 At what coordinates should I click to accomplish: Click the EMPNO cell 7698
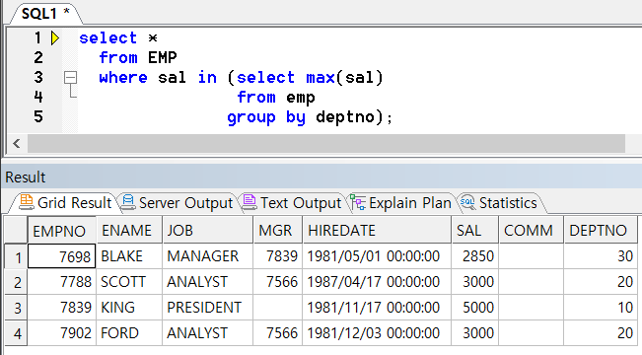[62, 256]
